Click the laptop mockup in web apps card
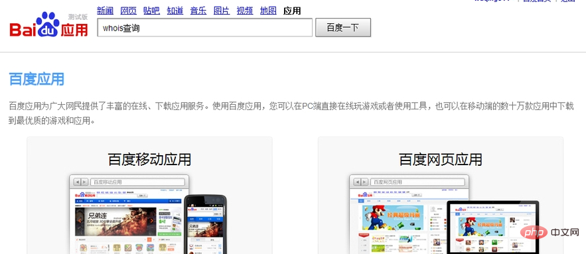The height and width of the screenshot is (254, 586). (493, 227)
